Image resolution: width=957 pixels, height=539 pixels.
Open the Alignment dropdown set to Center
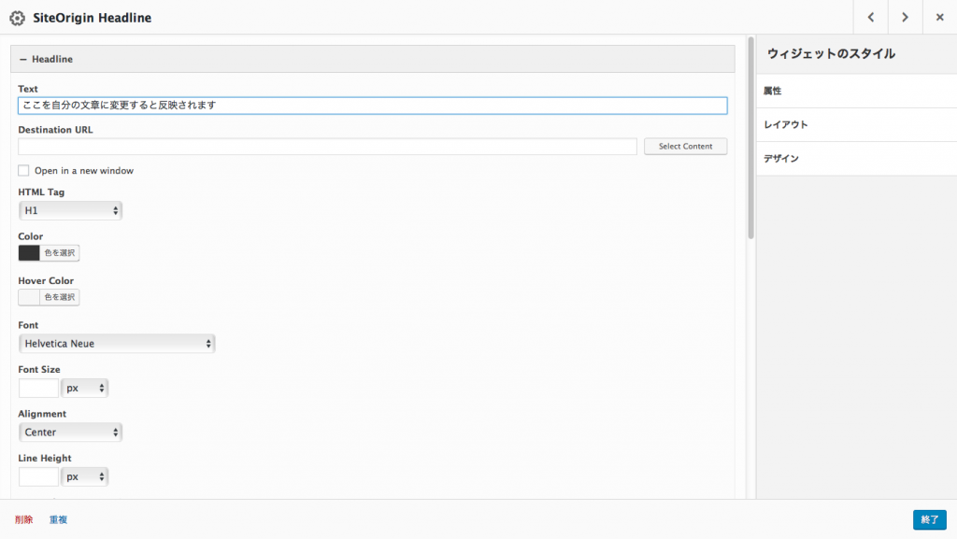70,433
